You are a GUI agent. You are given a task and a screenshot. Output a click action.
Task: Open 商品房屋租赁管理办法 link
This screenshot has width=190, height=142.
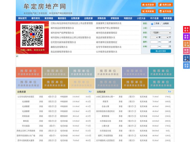[x=61, y=52]
